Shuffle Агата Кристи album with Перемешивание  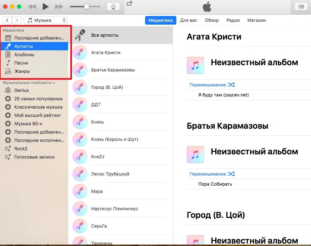click(212, 85)
